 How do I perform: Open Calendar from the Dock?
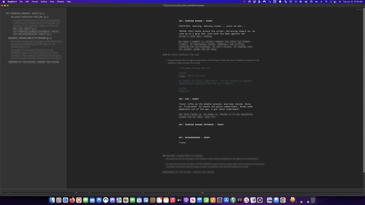(x=139, y=200)
